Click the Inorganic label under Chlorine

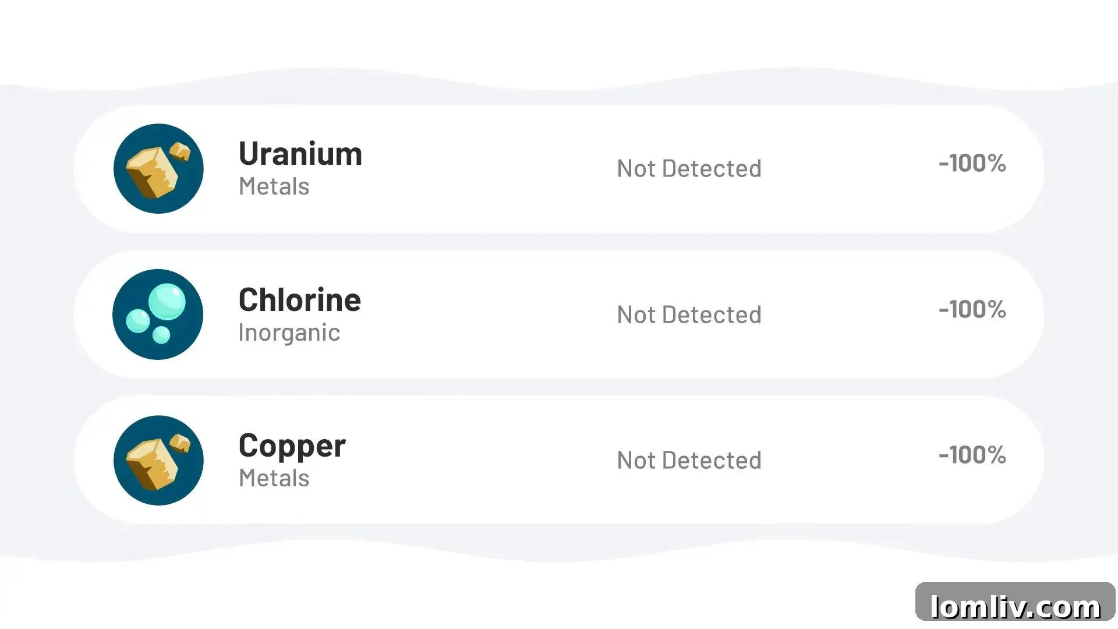(x=289, y=333)
